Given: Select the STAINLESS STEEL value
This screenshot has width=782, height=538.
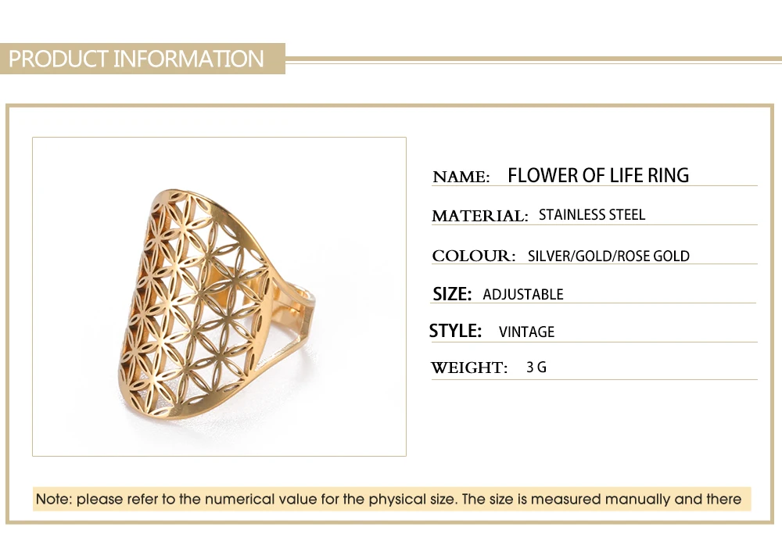Looking at the screenshot, I should tap(592, 215).
